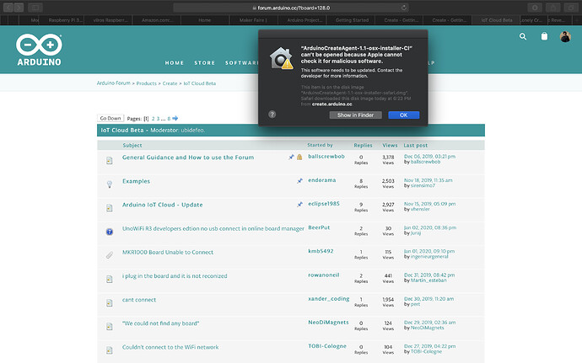Click the search magnifier icon in site header

[x=523, y=36]
